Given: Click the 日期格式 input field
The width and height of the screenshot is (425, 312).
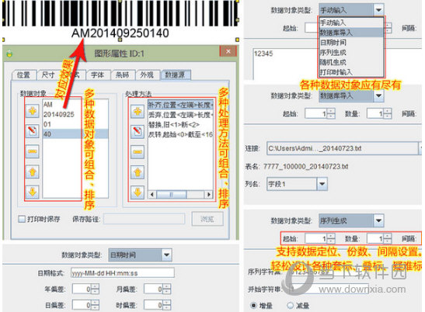Looking at the screenshot, I should (123, 273).
